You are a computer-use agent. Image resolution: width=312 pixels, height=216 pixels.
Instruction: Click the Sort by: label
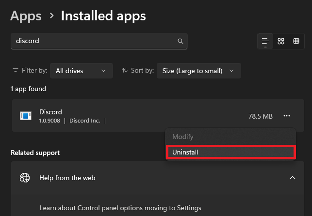coord(142,71)
